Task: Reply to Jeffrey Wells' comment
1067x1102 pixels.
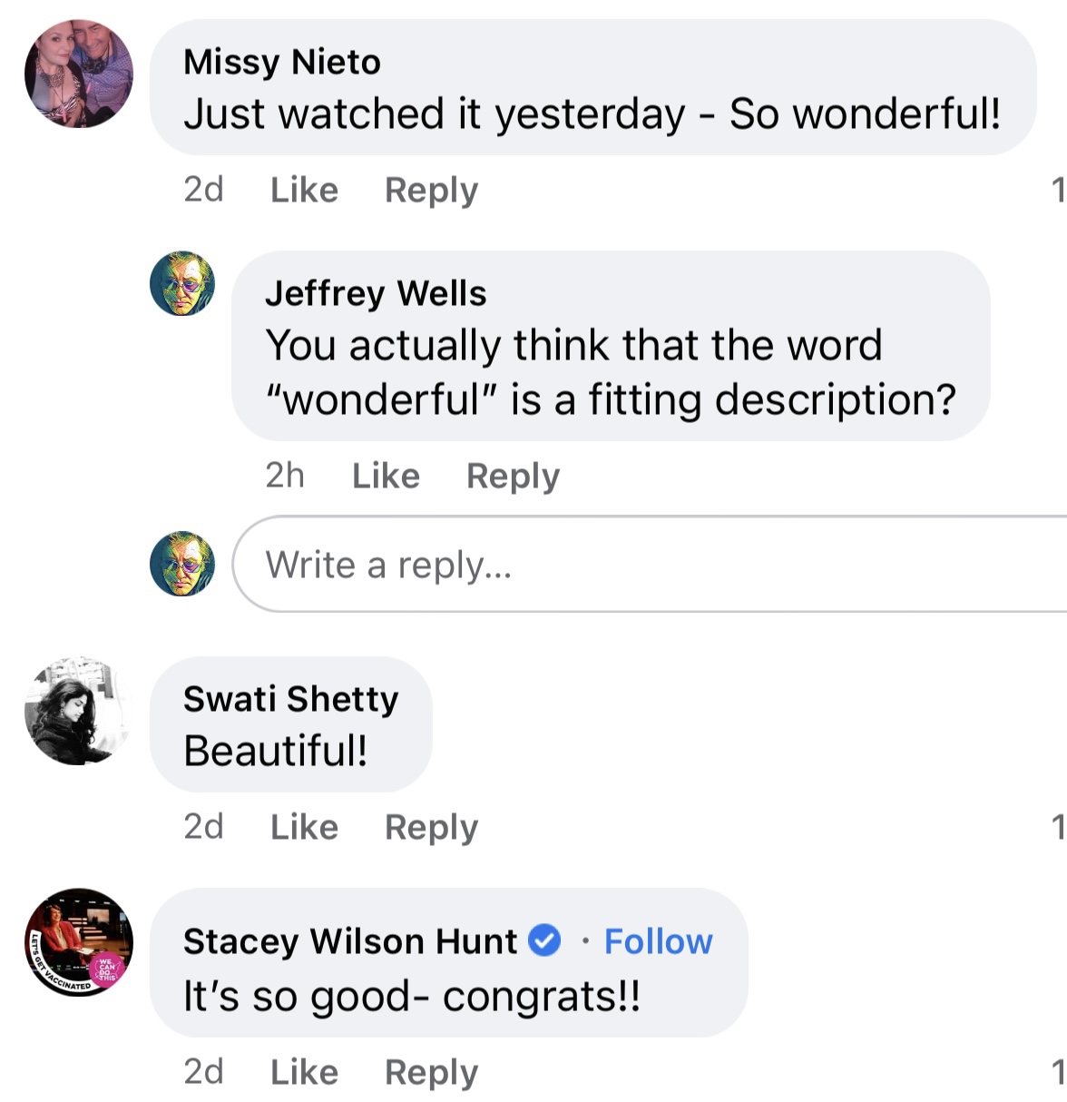Action: point(513,476)
